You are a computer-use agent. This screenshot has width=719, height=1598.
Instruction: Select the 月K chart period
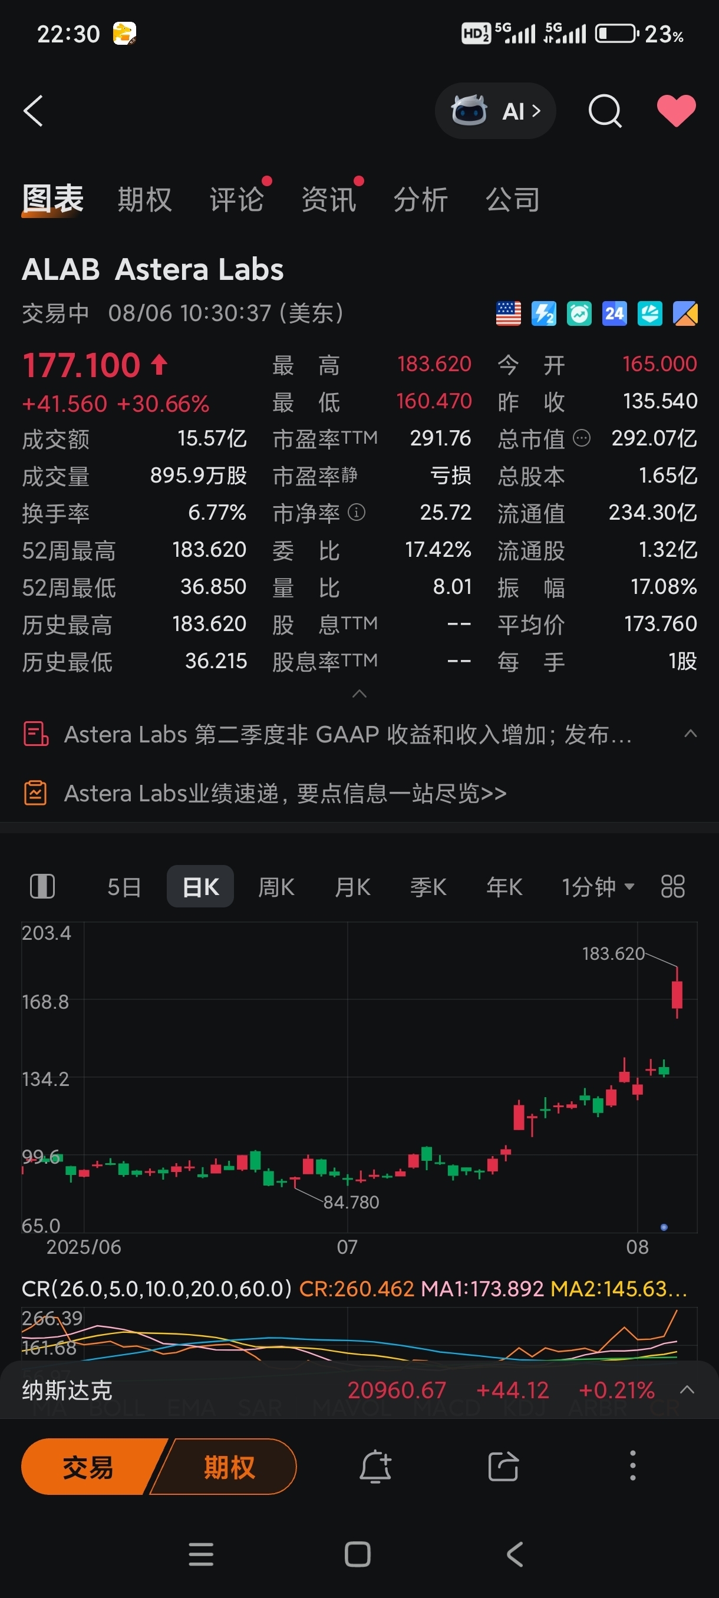352,887
